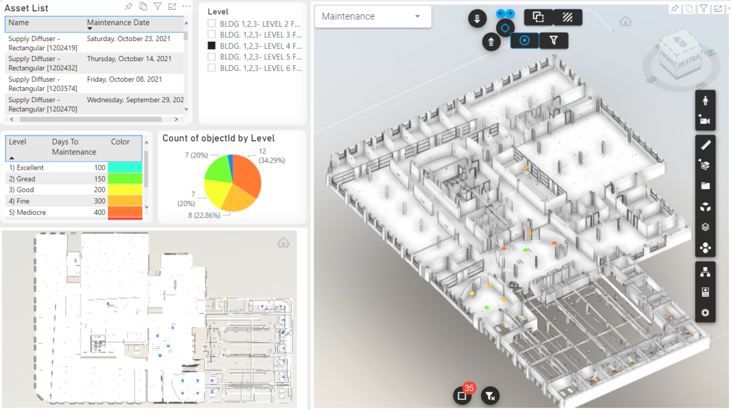Open the camera tool in the right sidebar
This screenshot has height=410, width=731.
pos(705,120)
